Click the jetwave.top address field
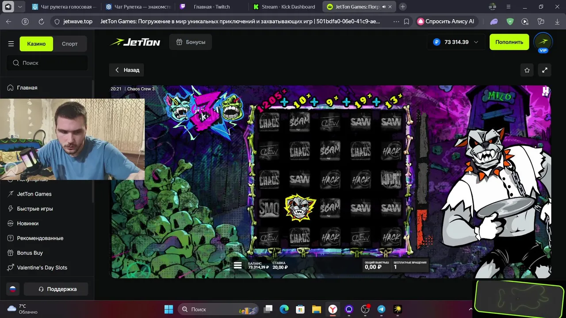The width and height of the screenshot is (566, 318). [78, 21]
